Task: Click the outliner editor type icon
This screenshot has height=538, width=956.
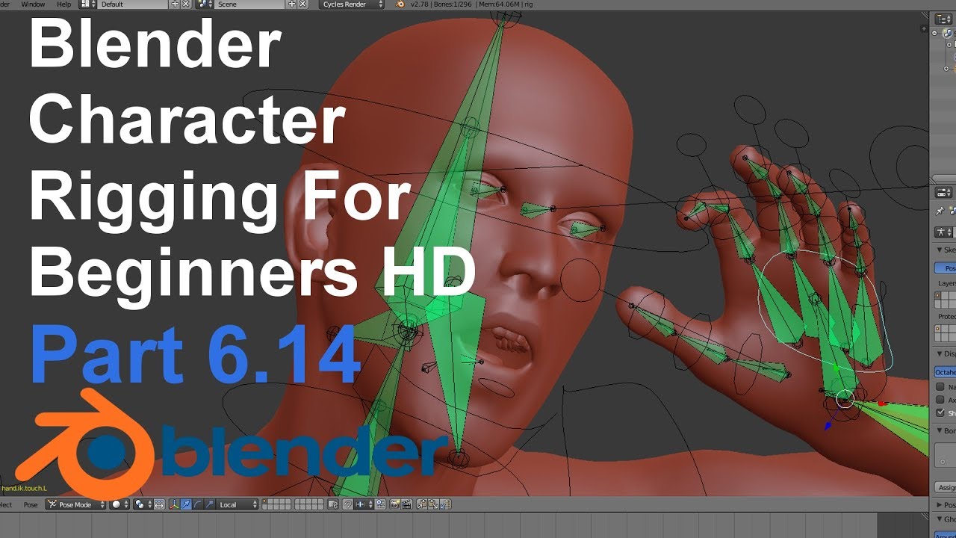Action: (x=943, y=19)
